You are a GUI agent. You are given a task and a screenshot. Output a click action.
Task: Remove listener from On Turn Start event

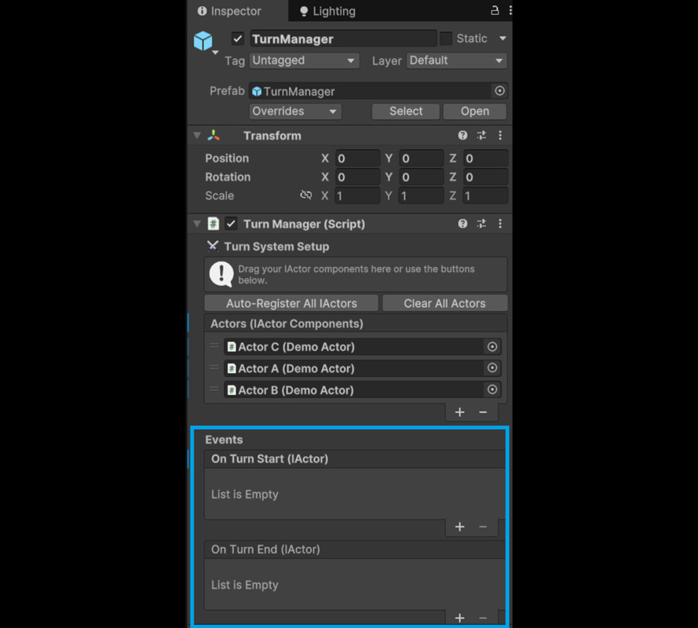pos(483,528)
